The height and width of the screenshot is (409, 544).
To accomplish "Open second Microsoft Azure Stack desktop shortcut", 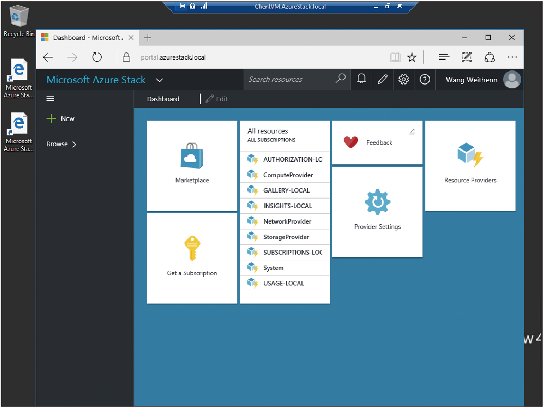I will coord(19,132).
